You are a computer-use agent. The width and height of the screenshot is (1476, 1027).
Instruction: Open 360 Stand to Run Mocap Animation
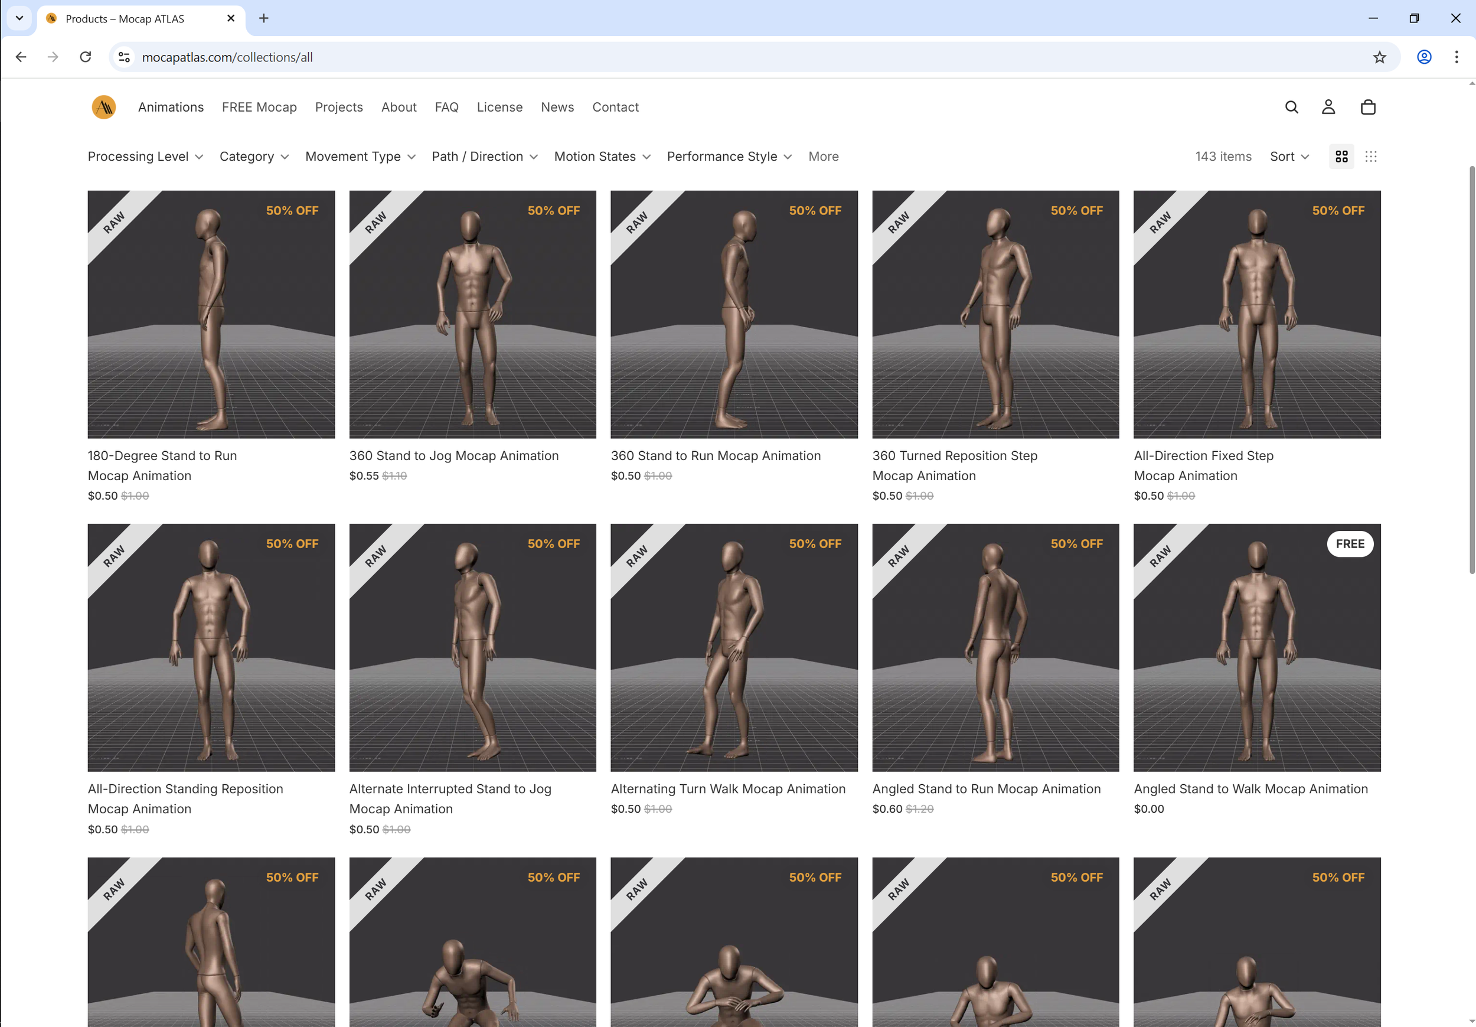tap(715, 455)
